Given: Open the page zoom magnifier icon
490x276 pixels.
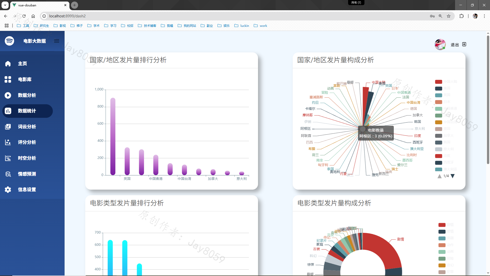Looking at the screenshot, I should tap(440, 16).
